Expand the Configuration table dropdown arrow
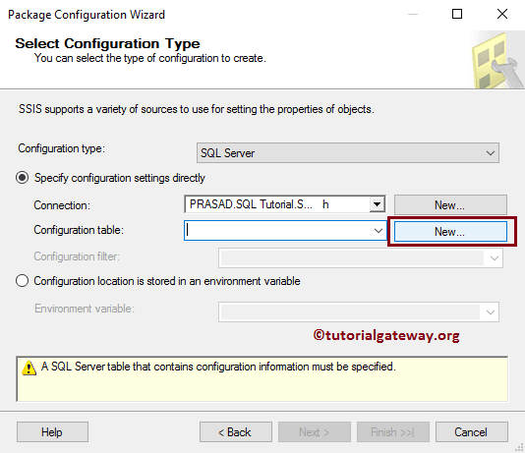Screen dimensions: 525x453 tap(379, 231)
